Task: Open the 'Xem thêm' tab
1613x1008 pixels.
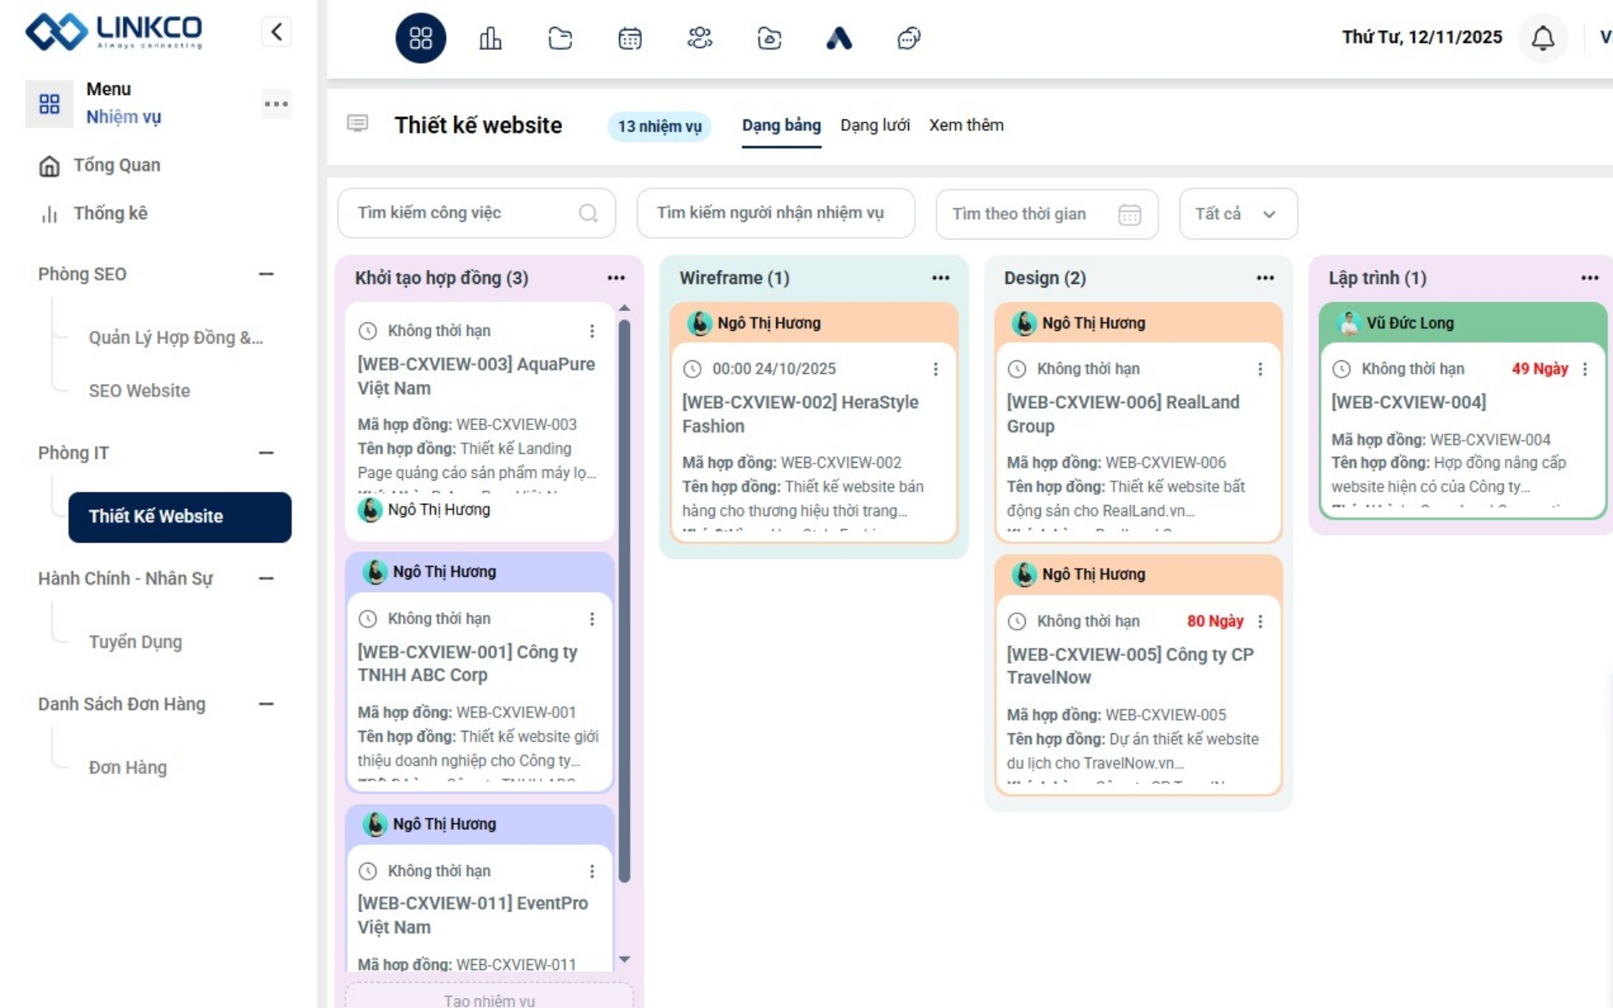Action: pos(966,125)
